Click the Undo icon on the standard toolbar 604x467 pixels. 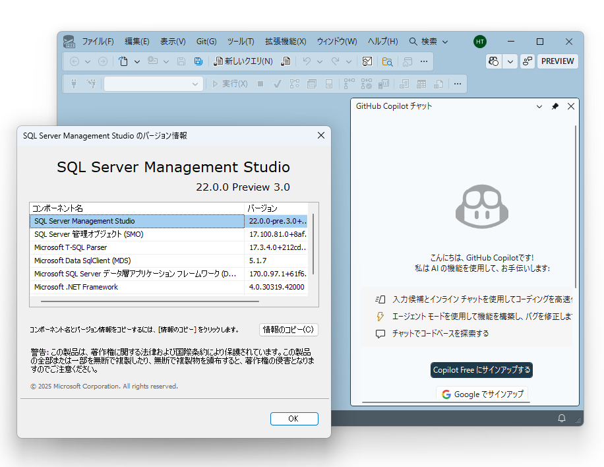(x=307, y=61)
